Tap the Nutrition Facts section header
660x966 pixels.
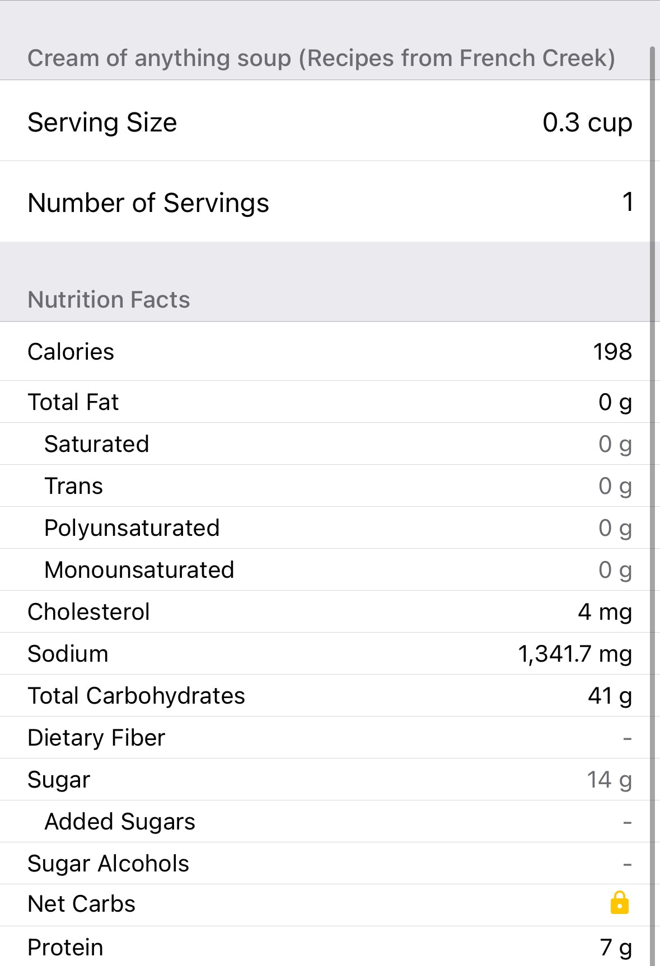point(109,300)
